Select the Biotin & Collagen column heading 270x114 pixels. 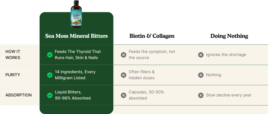[152, 36]
